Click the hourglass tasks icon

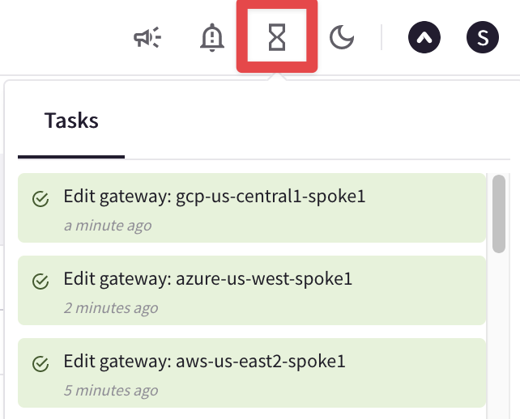[277, 37]
